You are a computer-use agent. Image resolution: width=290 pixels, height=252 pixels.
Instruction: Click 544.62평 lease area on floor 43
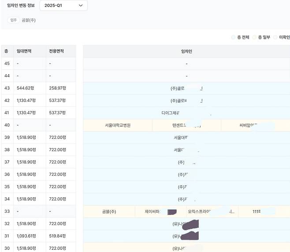coord(25,88)
